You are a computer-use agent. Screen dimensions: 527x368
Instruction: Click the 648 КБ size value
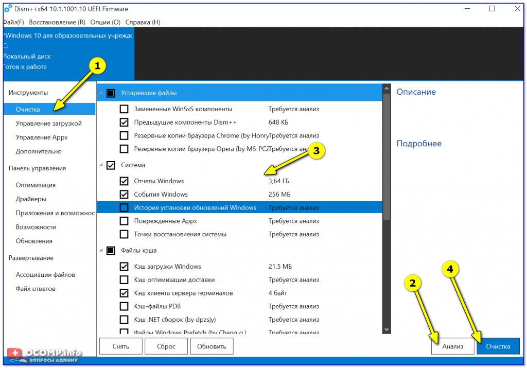278,122
